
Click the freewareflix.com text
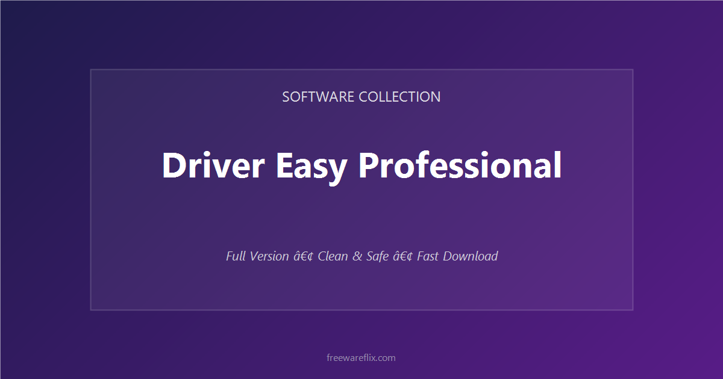[361, 357]
